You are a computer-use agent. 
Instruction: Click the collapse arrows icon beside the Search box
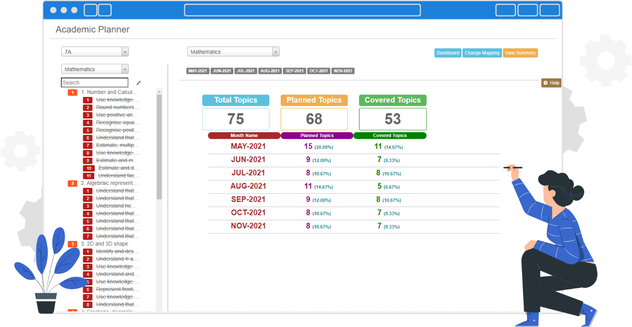[139, 82]
